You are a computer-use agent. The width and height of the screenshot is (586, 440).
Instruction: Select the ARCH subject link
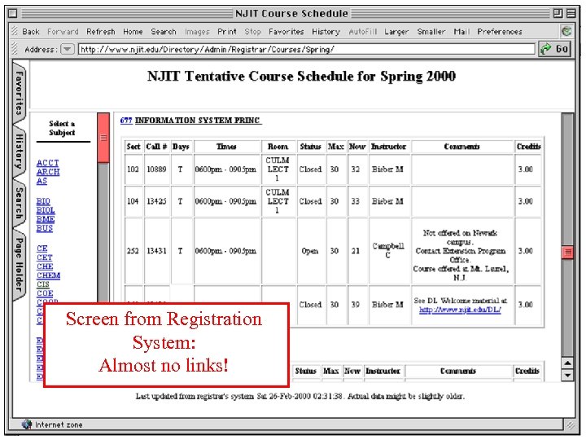pos(48,172)
